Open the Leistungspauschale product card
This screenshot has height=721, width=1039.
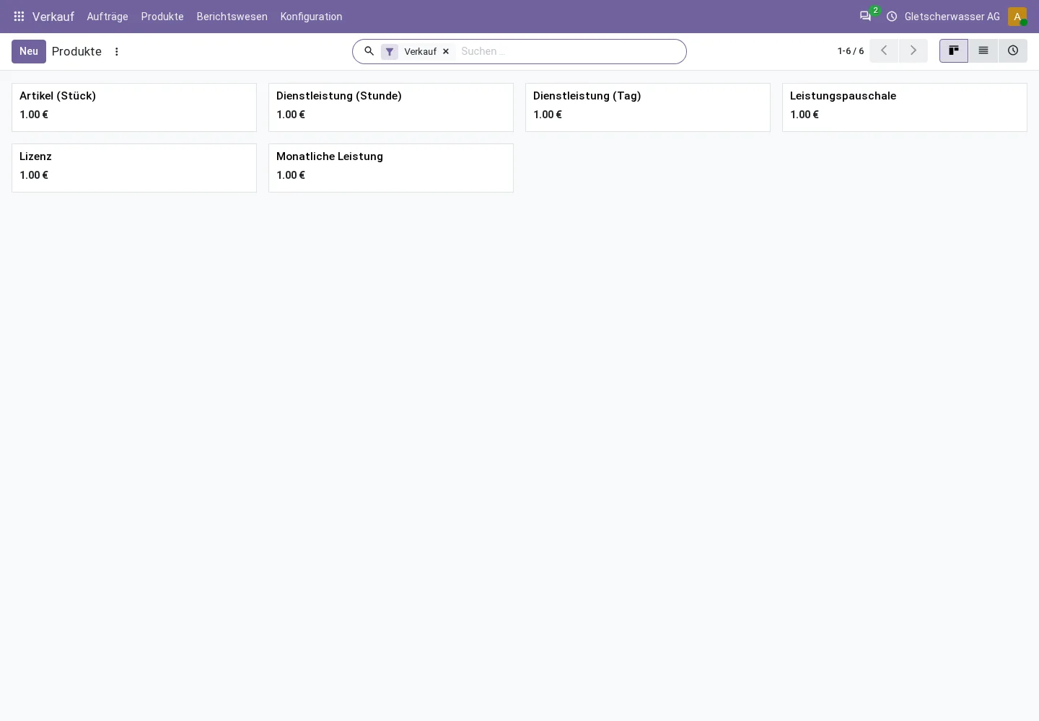(x=905, y=107)
